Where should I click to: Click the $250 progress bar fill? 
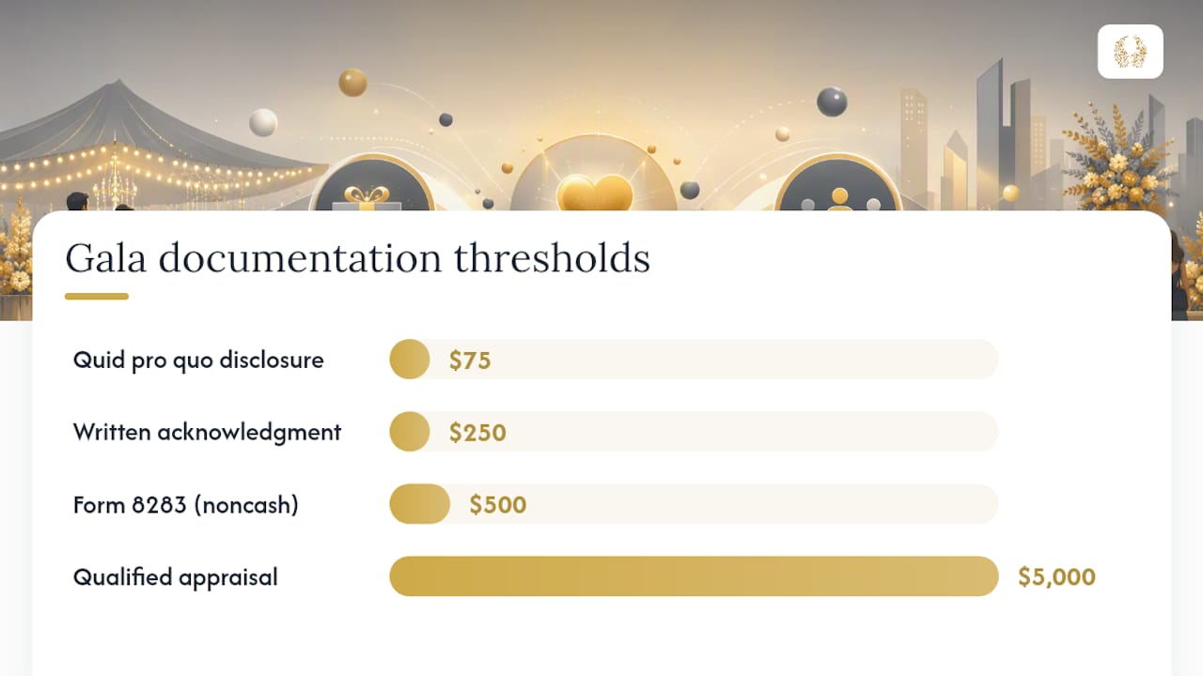[x=410, y=432]
